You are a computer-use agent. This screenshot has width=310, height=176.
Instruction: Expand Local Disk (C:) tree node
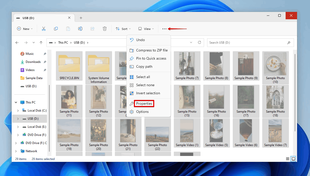pos(18,111)
